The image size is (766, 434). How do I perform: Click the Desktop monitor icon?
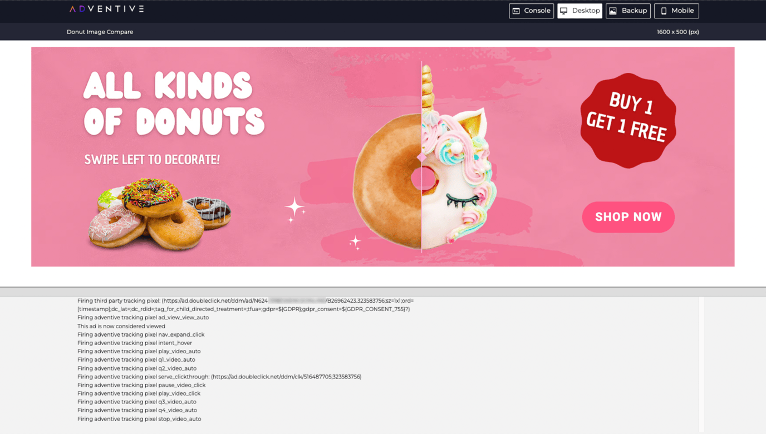[x=564, y=11]
